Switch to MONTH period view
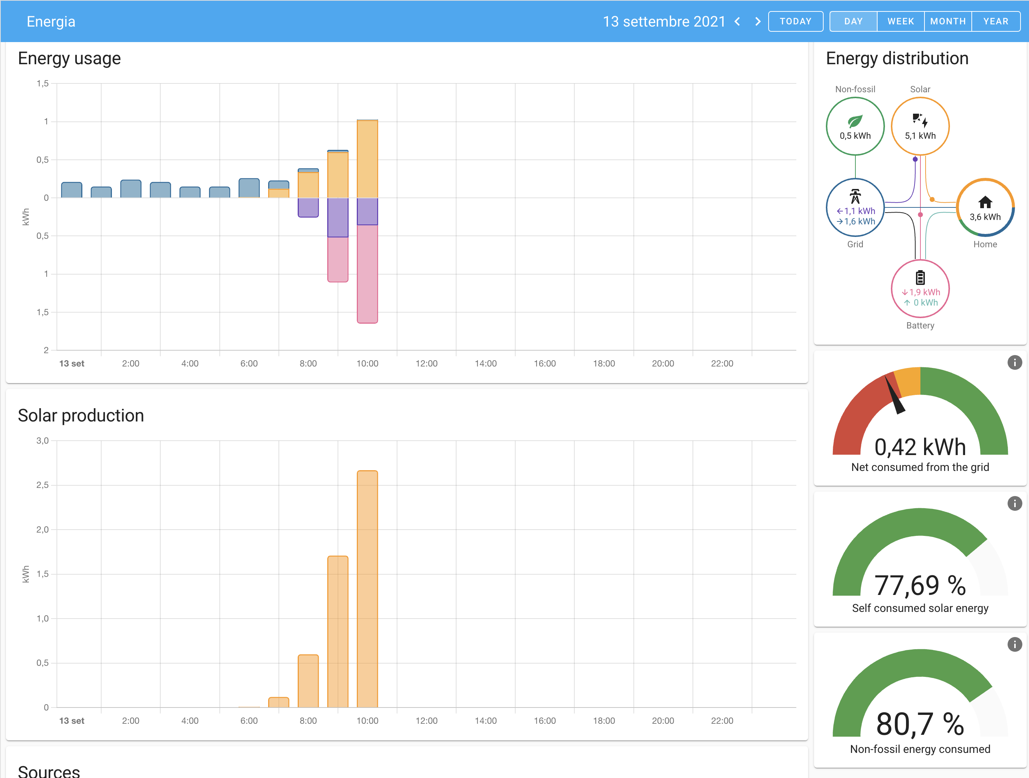The width and height of the screenshot is (1029, 778). coord(948,21)
